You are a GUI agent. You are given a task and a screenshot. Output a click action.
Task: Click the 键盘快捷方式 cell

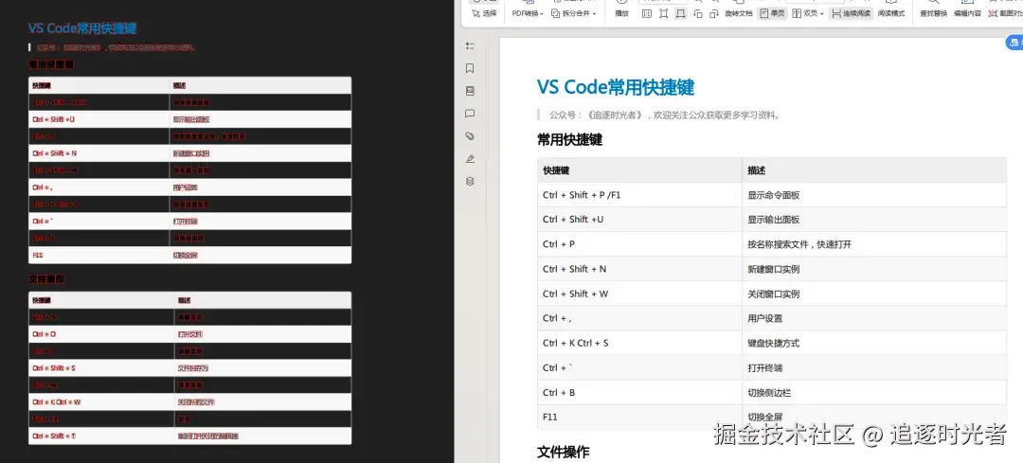click(874, 343)
